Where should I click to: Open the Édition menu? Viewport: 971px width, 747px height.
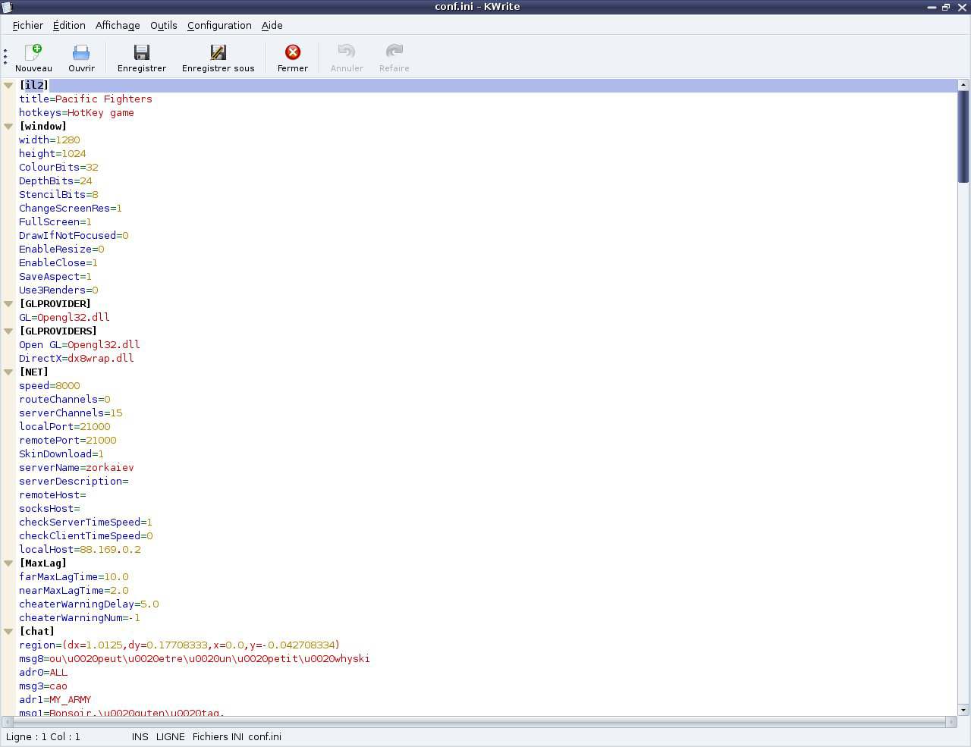[x=69, y=25]
